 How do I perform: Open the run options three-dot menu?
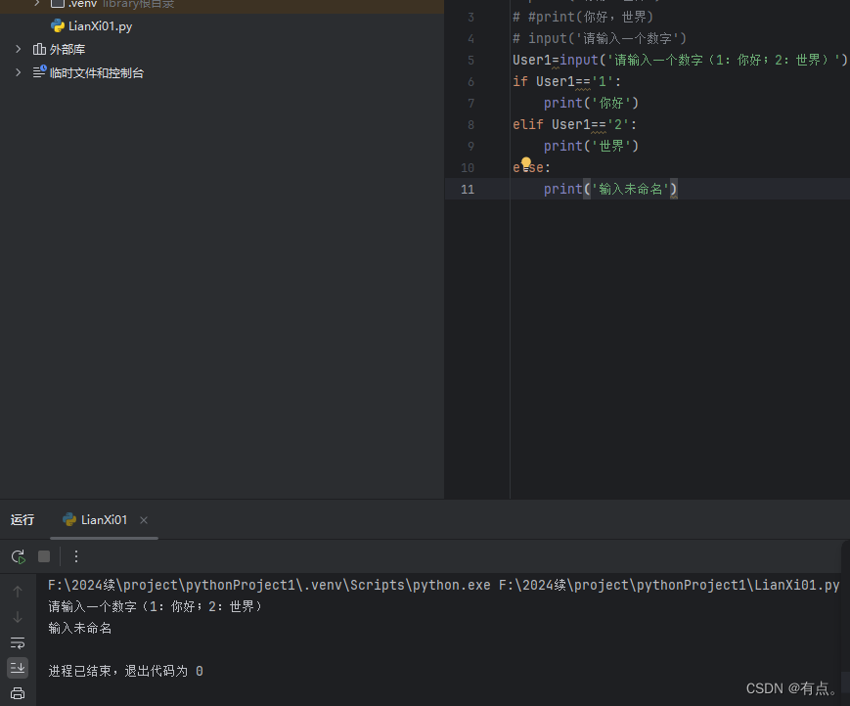[x=75, y=556]
